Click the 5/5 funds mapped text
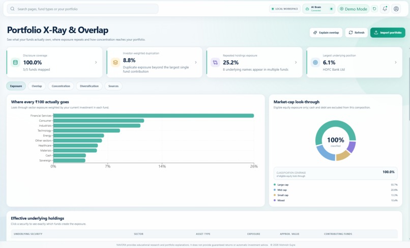The width and height of the screenshot is (410, 248). [x=36, y=69]
